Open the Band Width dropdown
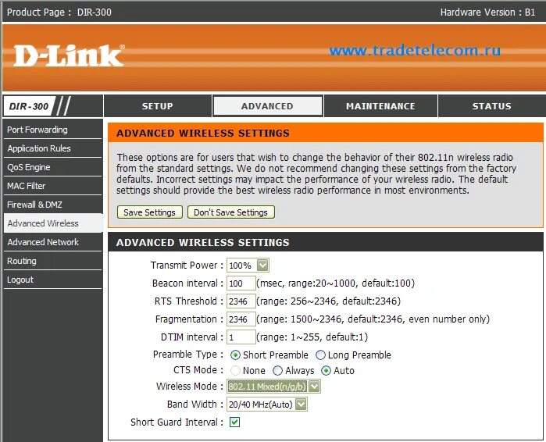Viewport: 546px width, 442px height. click(x=266, y=405)
